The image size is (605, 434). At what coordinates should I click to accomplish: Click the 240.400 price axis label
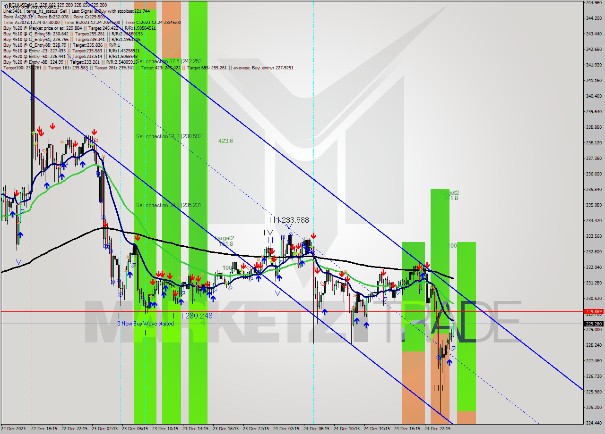coord(594,96)
